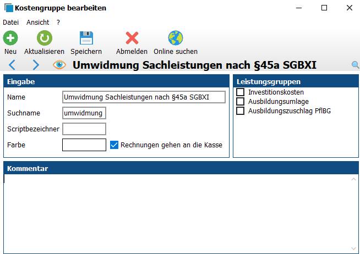Tick the Investitionskosten checkbox
Image resolution: width=360 pixels, height=254 pixels.
[240, 92]
